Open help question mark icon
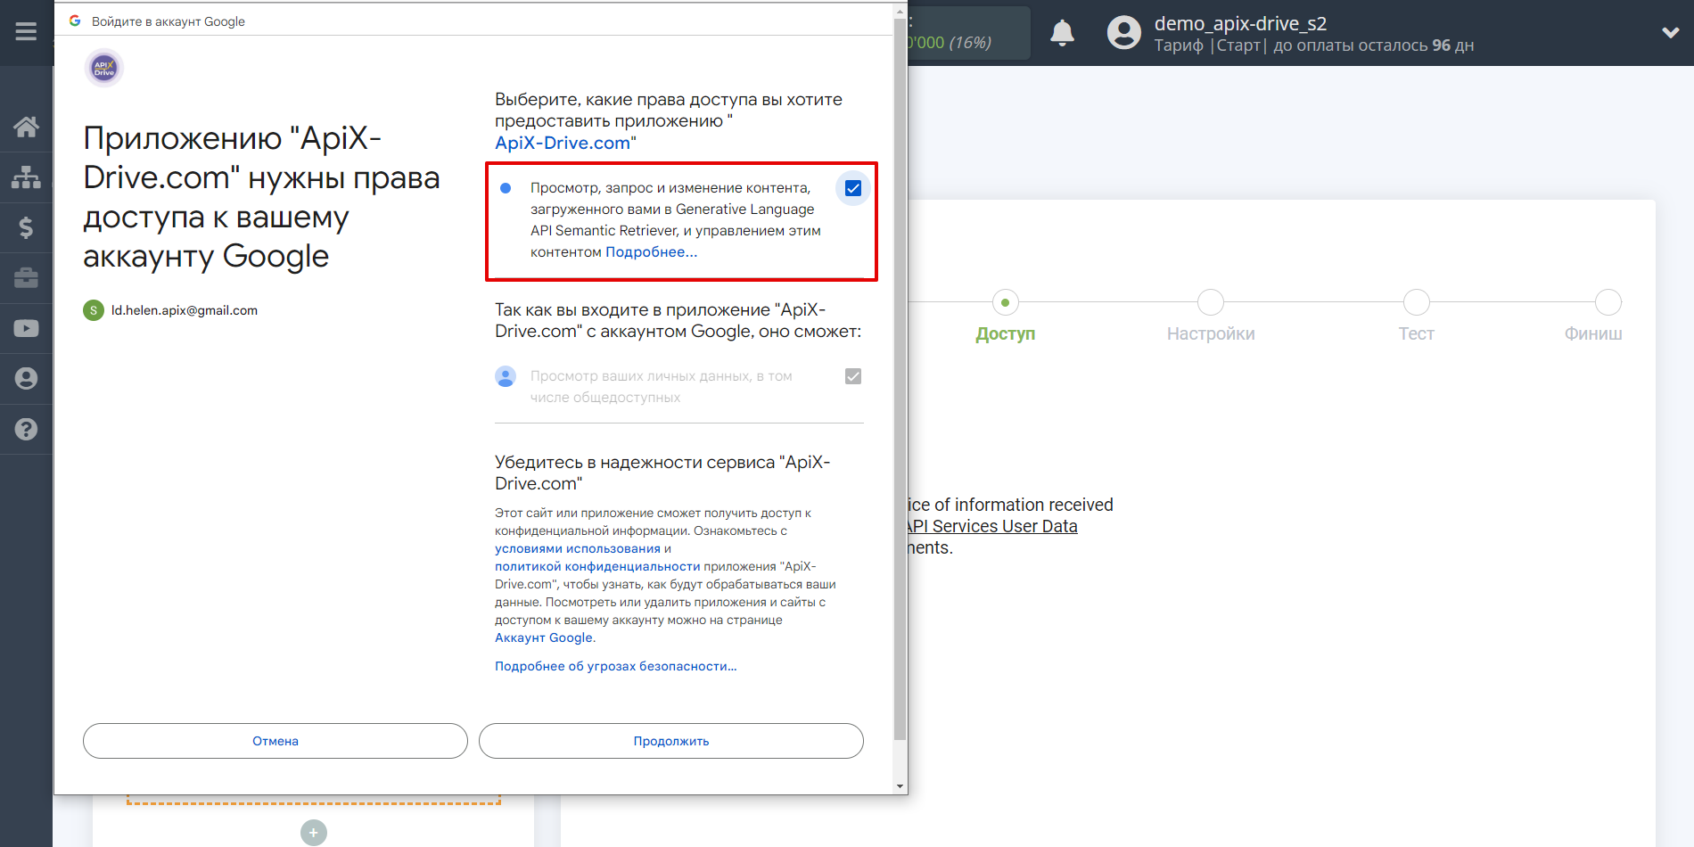Screen dimensions: 1694x847 (26, 429)
